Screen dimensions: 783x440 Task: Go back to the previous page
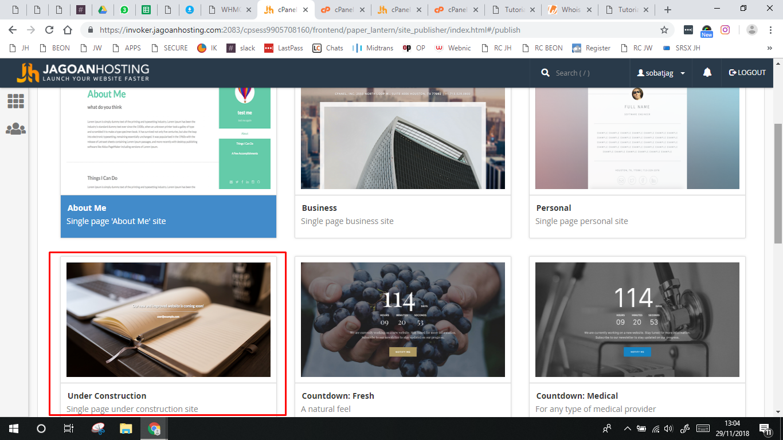point(13,30)
